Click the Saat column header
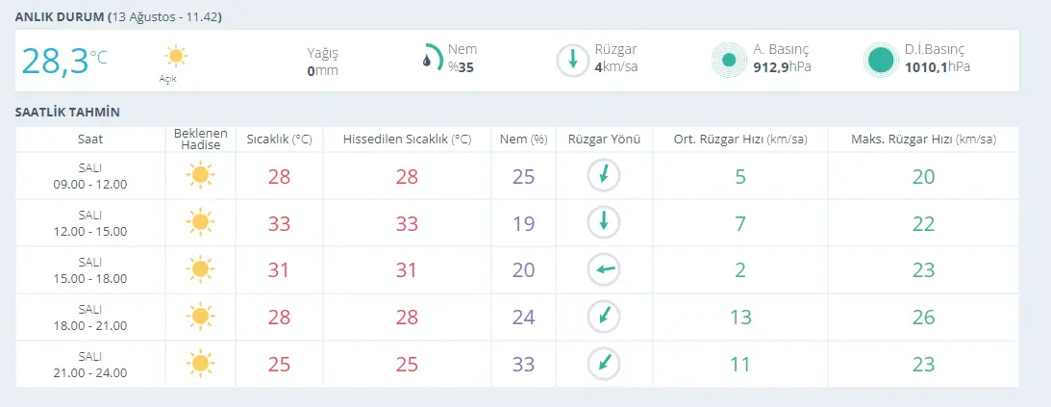Viewport: 1051px width, 407px height. point(90,140)
